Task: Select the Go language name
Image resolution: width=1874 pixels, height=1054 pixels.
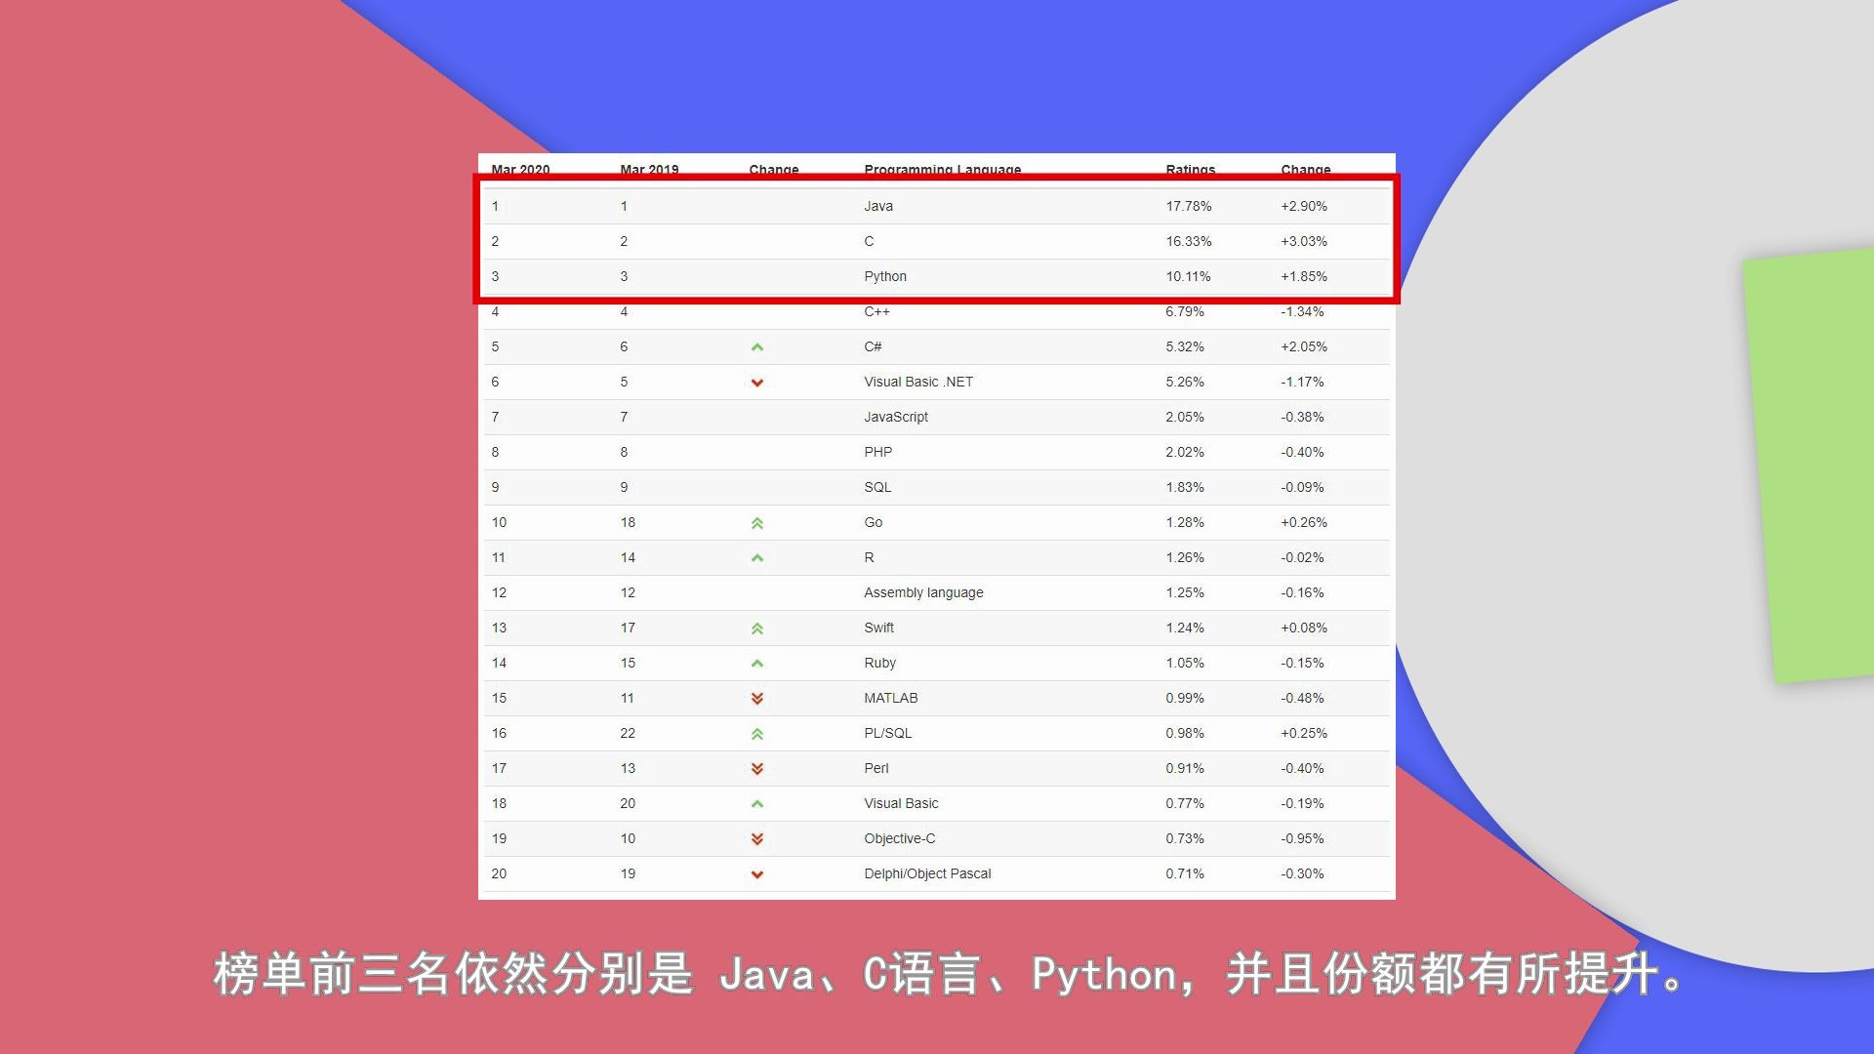Action: tap(874, 522)
